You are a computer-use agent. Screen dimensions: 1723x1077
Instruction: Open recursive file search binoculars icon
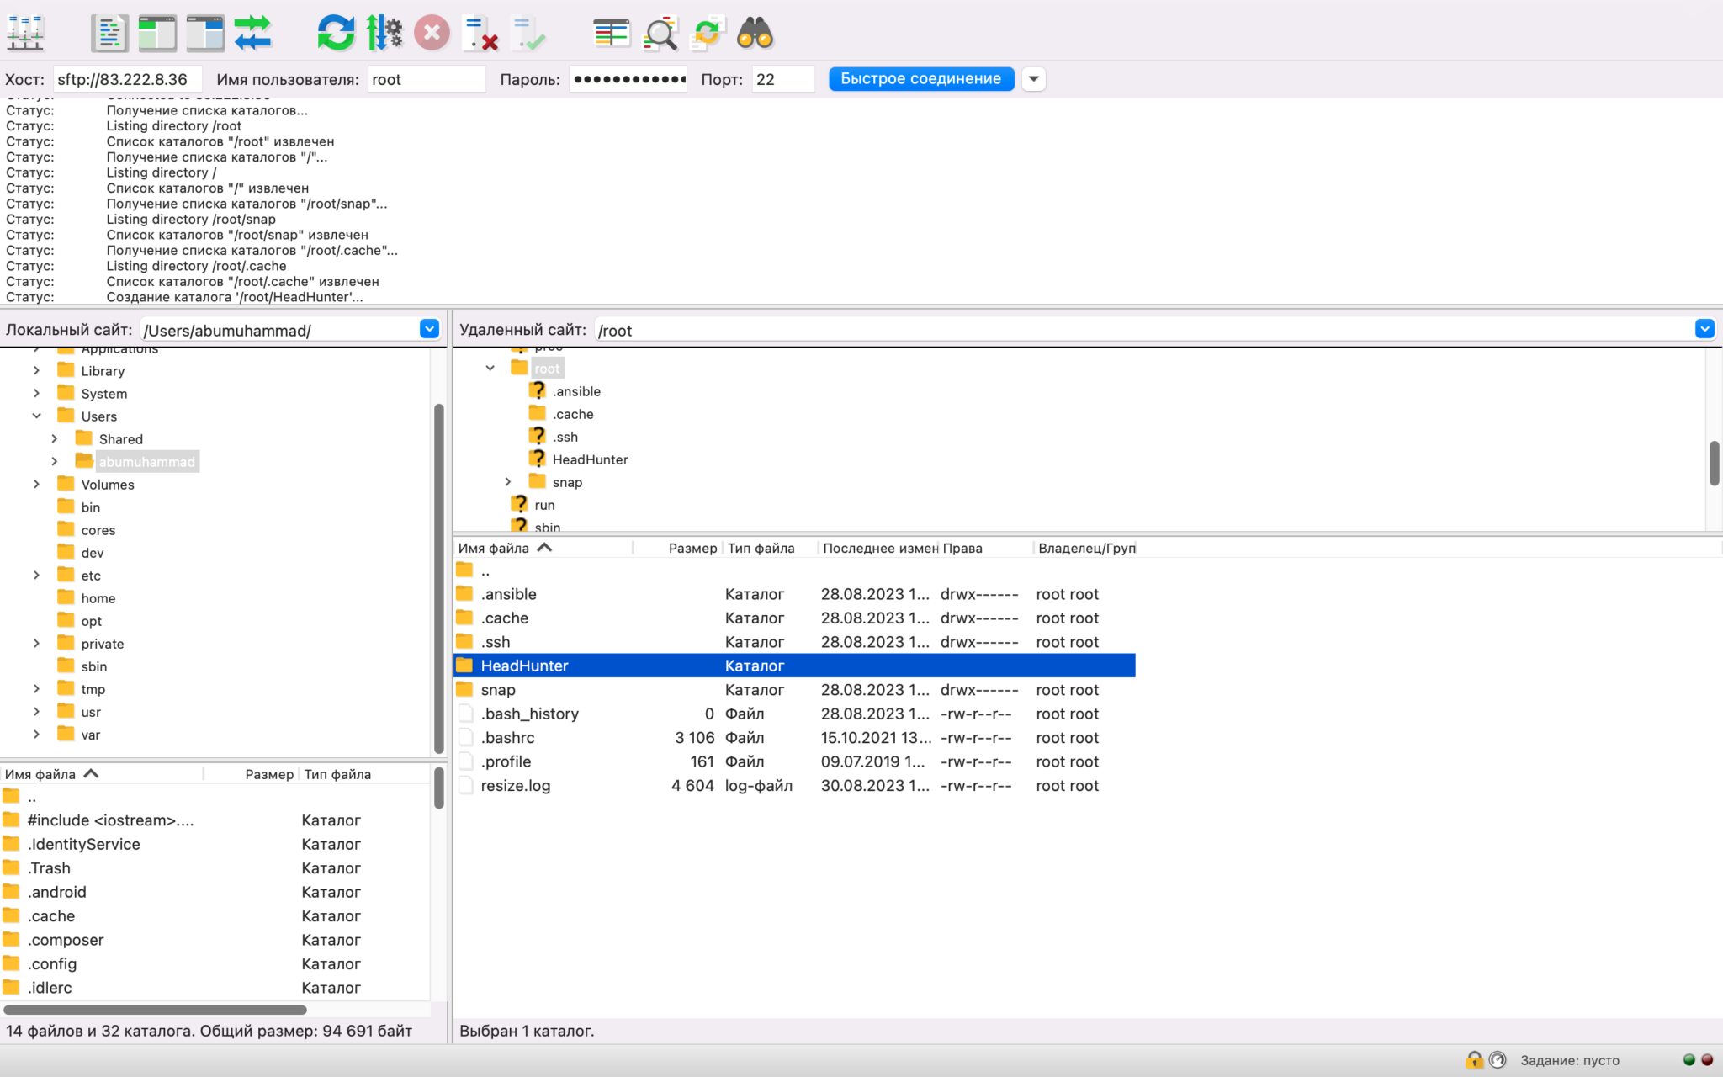point(755,33)
